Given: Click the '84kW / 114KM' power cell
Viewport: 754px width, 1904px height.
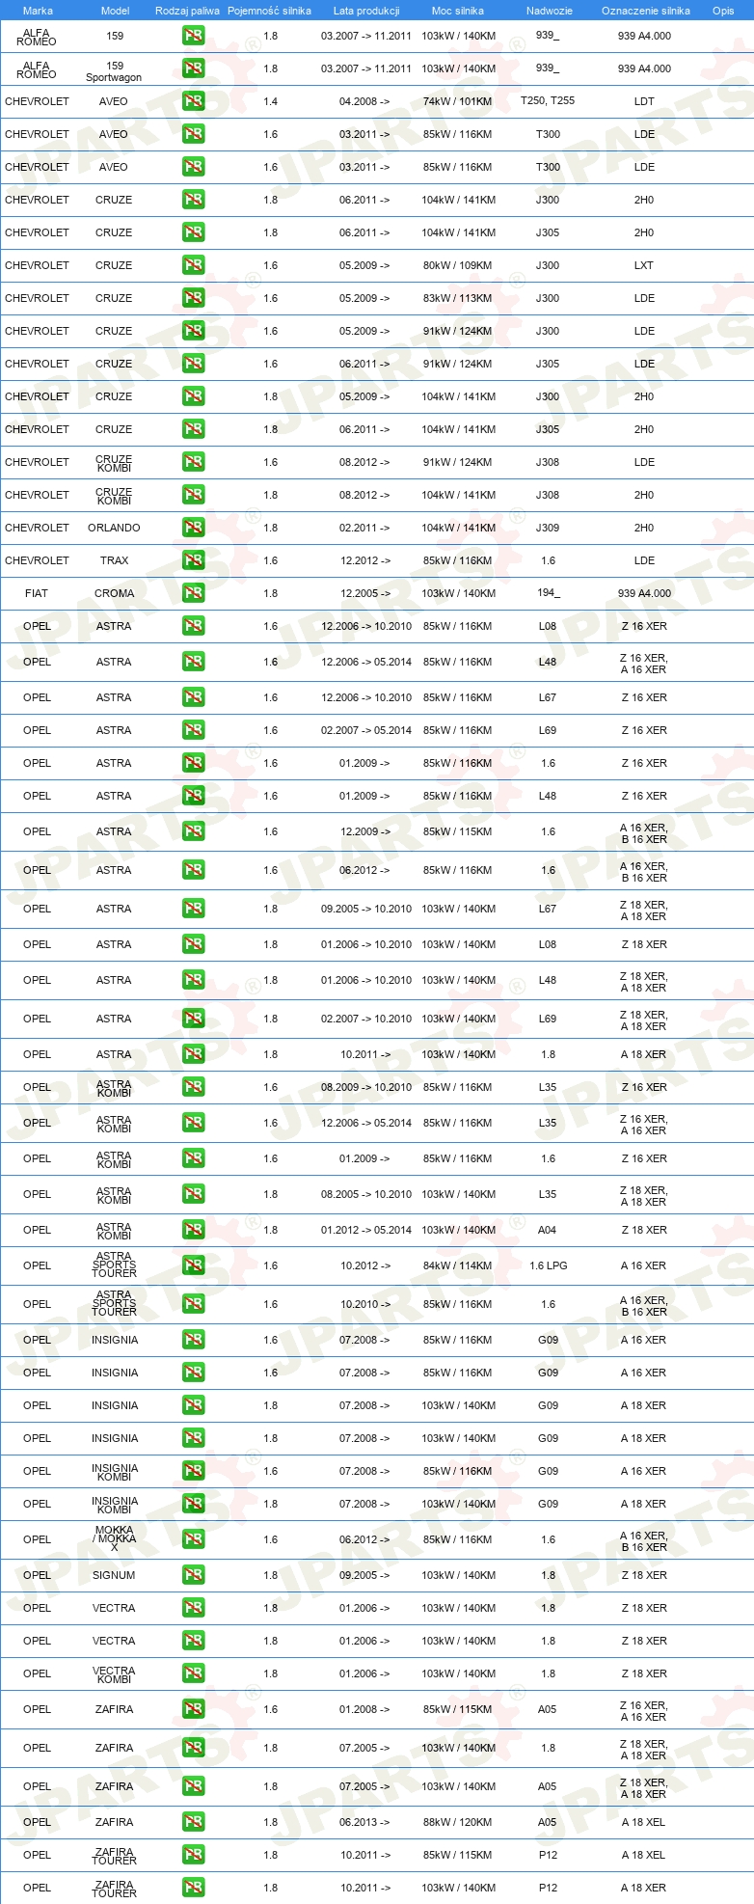Looking at the screenshot, I should click(458, 1265).
